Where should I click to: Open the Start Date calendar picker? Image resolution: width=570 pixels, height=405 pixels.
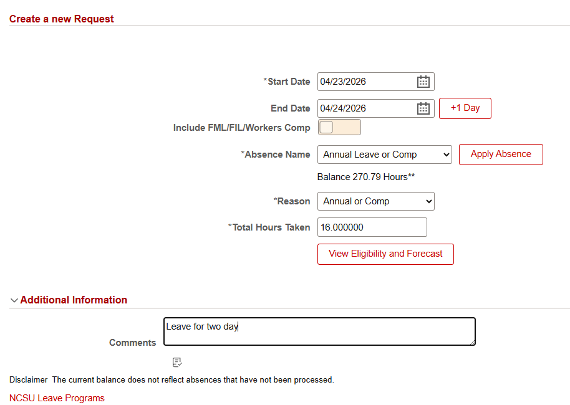pyautogui.click(x=423, y=82)
